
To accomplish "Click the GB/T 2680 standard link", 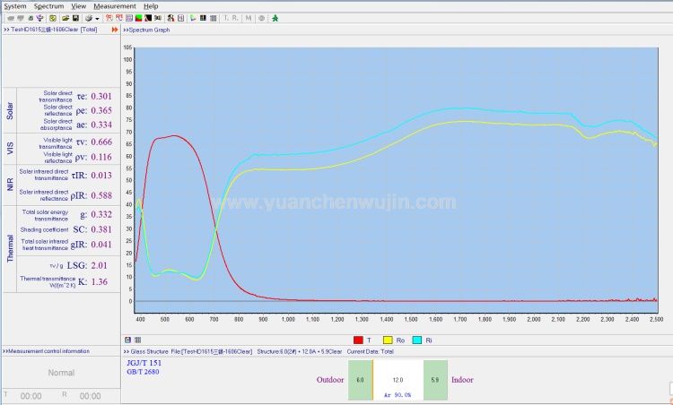I will 142,372.
